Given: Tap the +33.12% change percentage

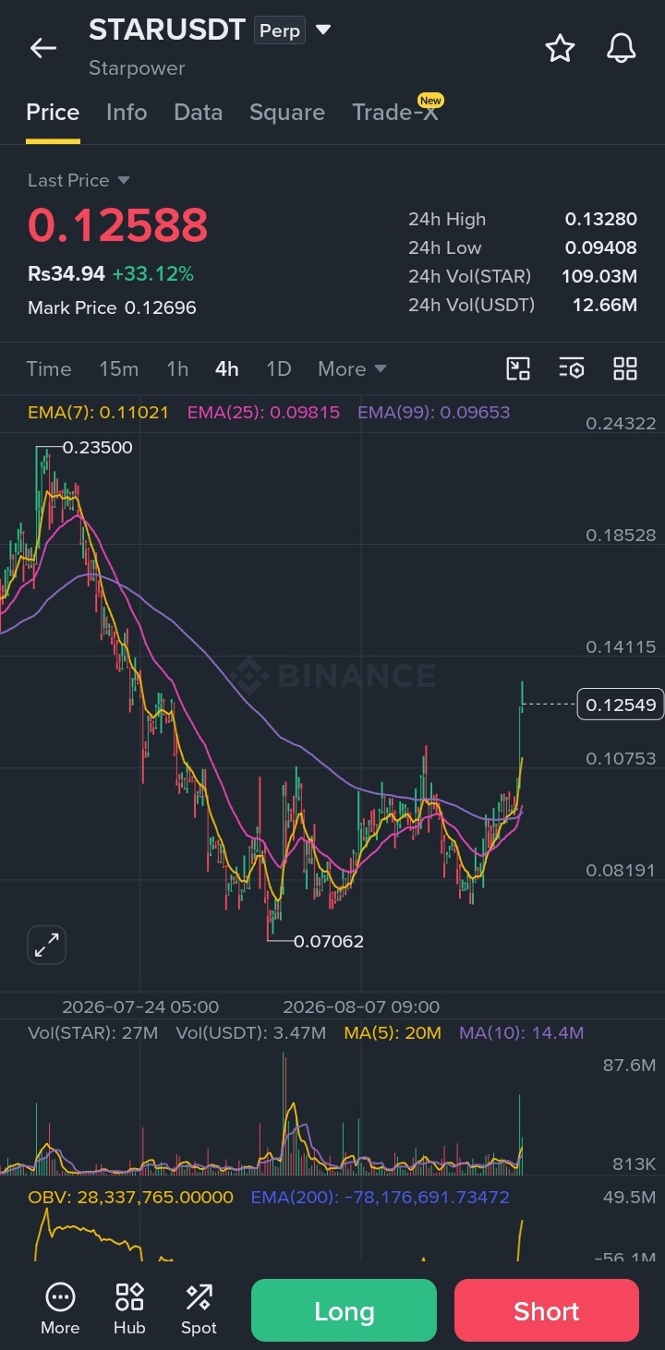Looking at the screenshot, I should point(153,274).
